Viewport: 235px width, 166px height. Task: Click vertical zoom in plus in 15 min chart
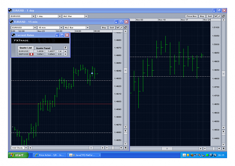(x=126, y=131)
